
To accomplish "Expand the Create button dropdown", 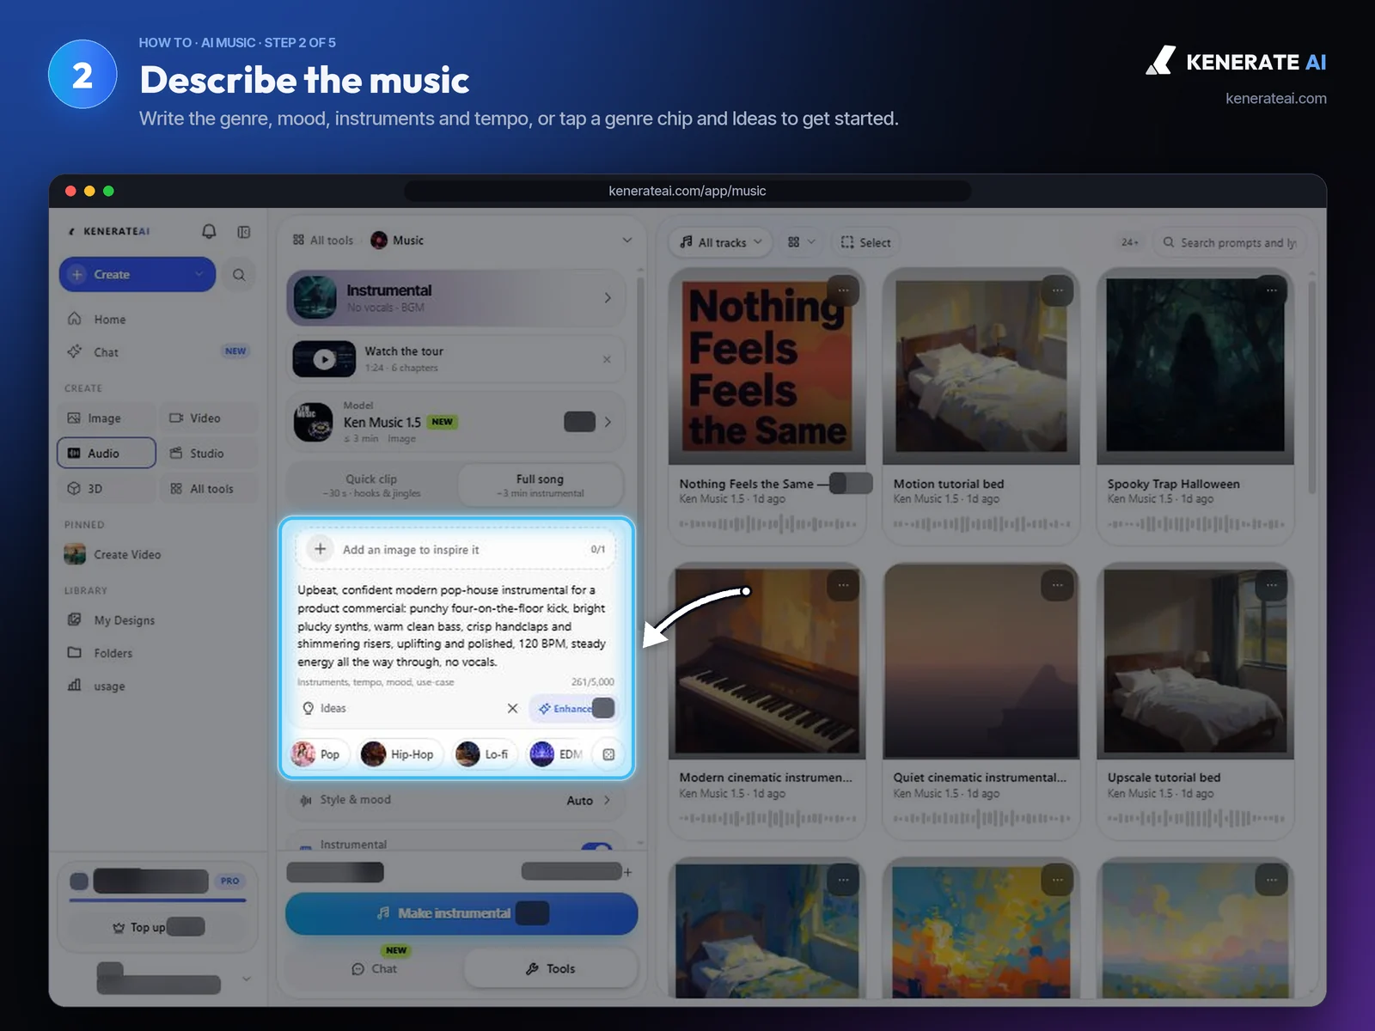I will click(199, 275).
